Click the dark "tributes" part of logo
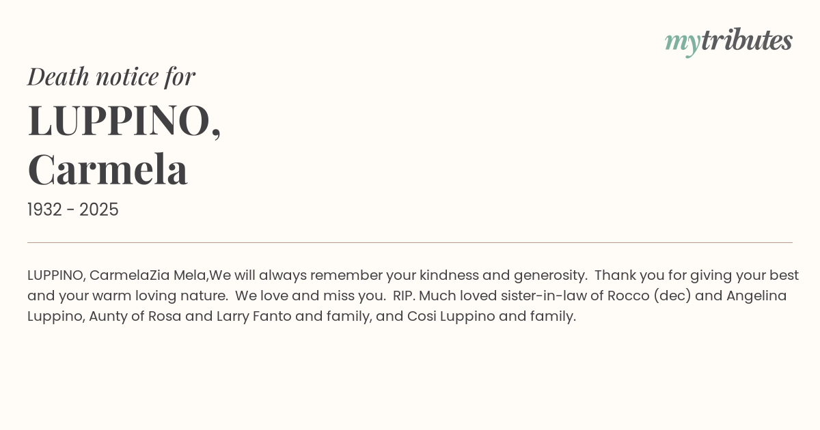Viewport: 820px width, 430px height. 747,41
